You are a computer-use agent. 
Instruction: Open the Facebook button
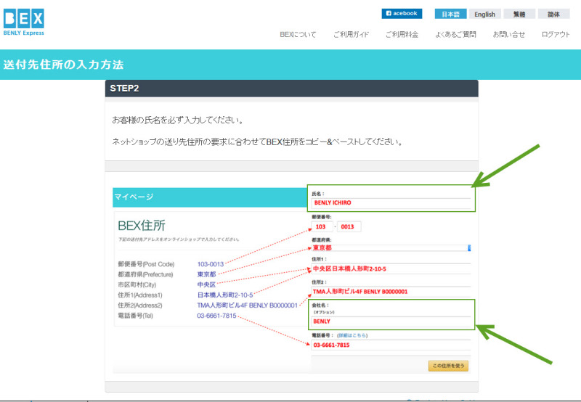(402, 13)
